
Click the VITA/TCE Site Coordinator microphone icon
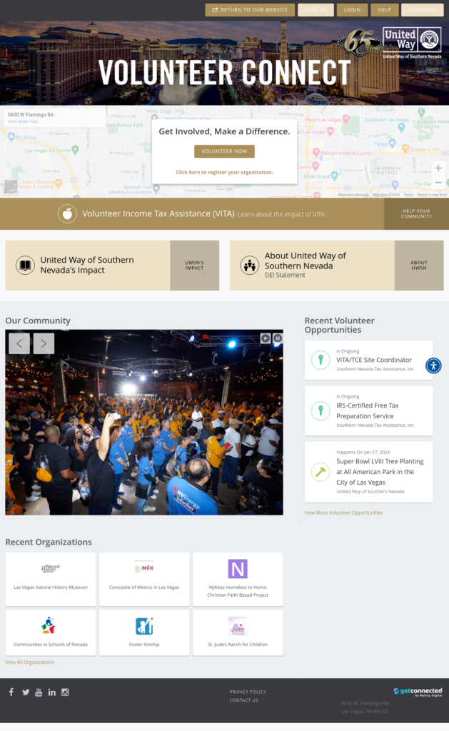click(x=321, y=360)
